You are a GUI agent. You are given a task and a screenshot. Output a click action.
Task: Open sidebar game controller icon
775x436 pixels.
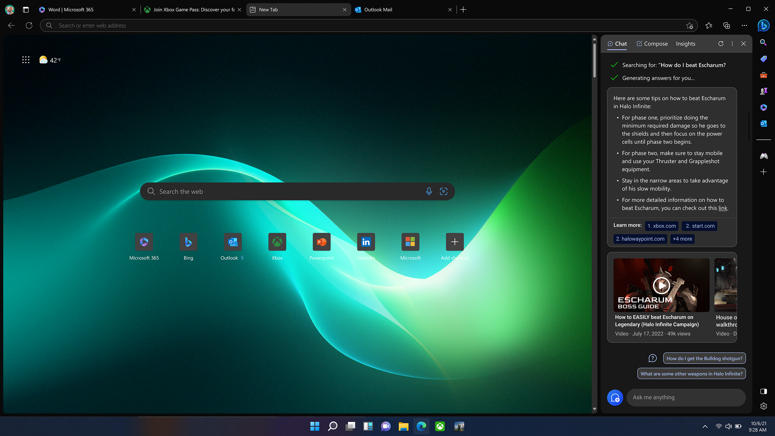tap(763, 156)
